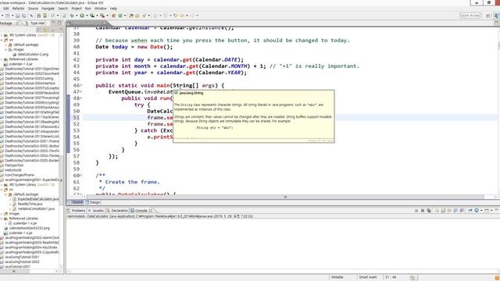500x281 pixels.
Task: Switch to the Declaration tab
Action: tap(117, 211)
